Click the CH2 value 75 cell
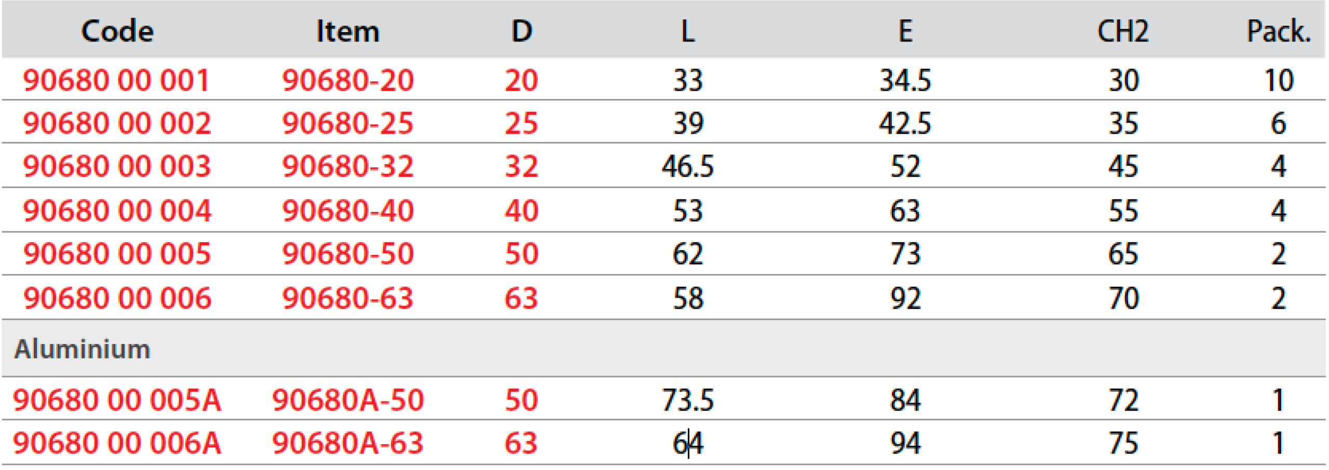The image size is (1329, 470). tap(1123, 443)
